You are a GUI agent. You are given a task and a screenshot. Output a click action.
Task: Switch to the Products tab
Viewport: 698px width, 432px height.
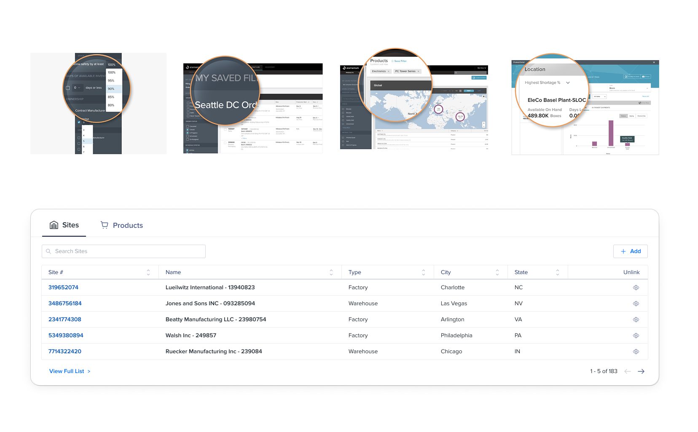(122, 225)
